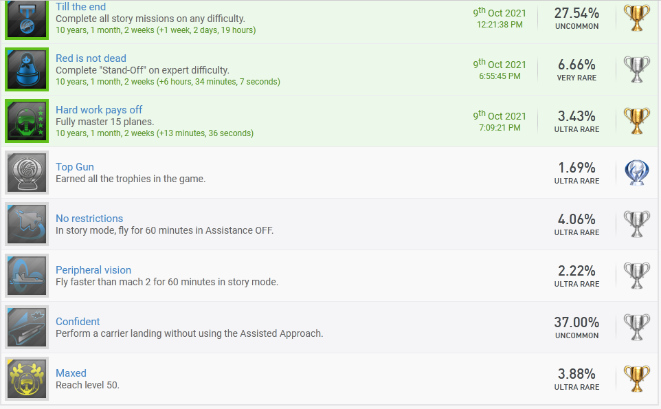
Task: Open the No restrictions trophy link
Action: (x=89, y=219)
